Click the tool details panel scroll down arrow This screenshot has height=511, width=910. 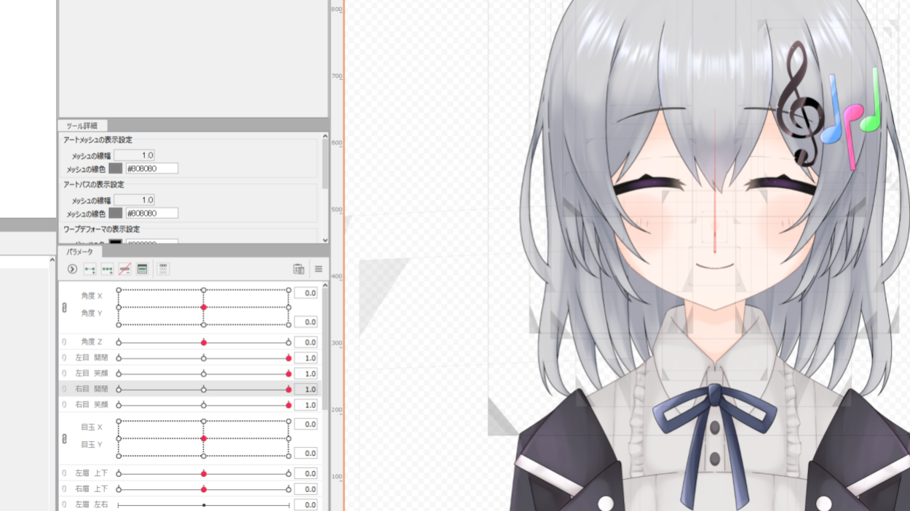[x=325, y=240]
